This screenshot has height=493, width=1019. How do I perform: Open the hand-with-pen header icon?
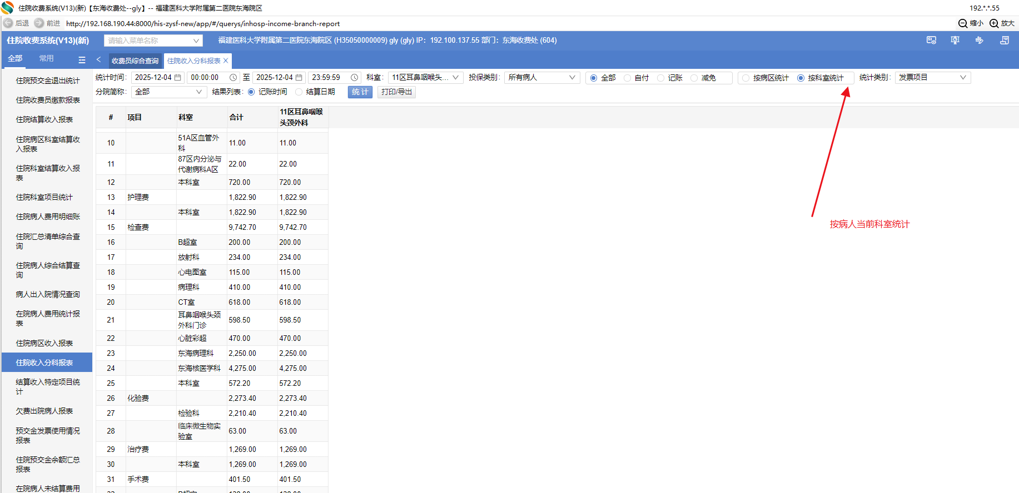[979, 40]
